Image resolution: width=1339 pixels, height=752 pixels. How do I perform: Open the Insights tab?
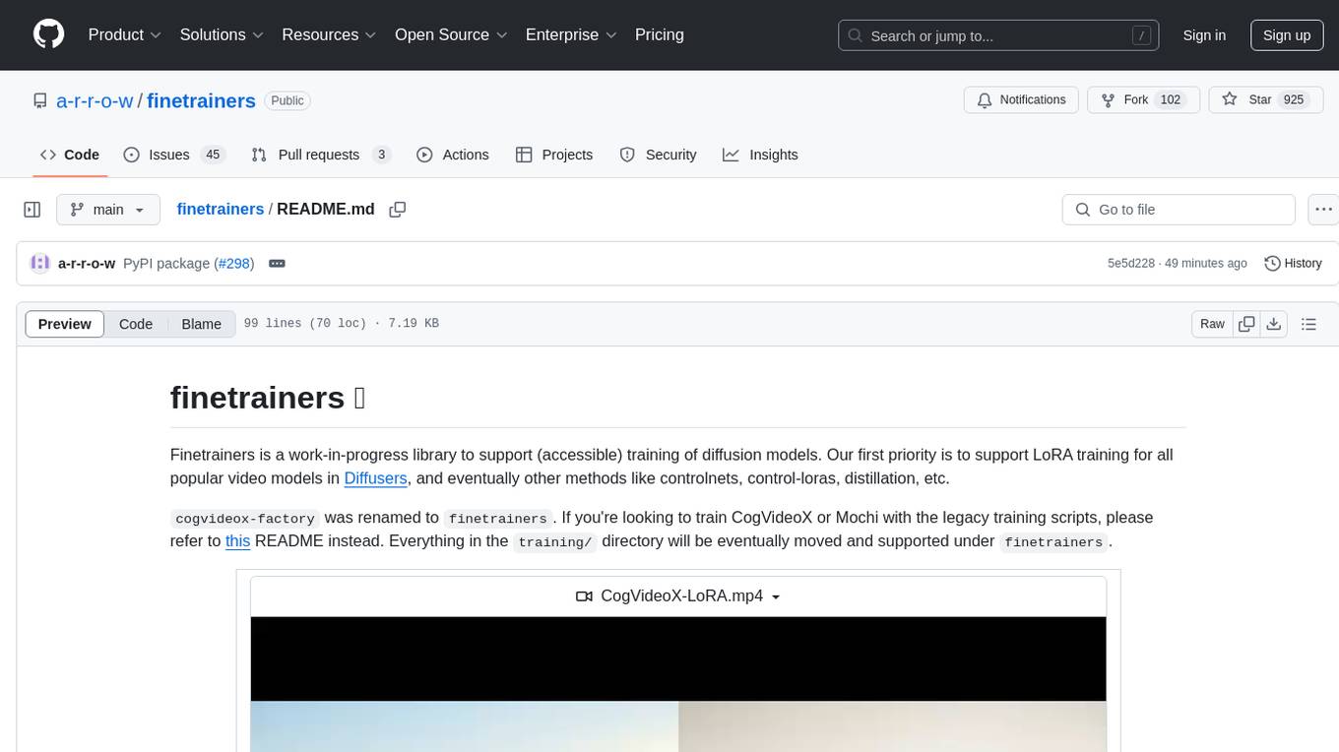tap(760, 155)
